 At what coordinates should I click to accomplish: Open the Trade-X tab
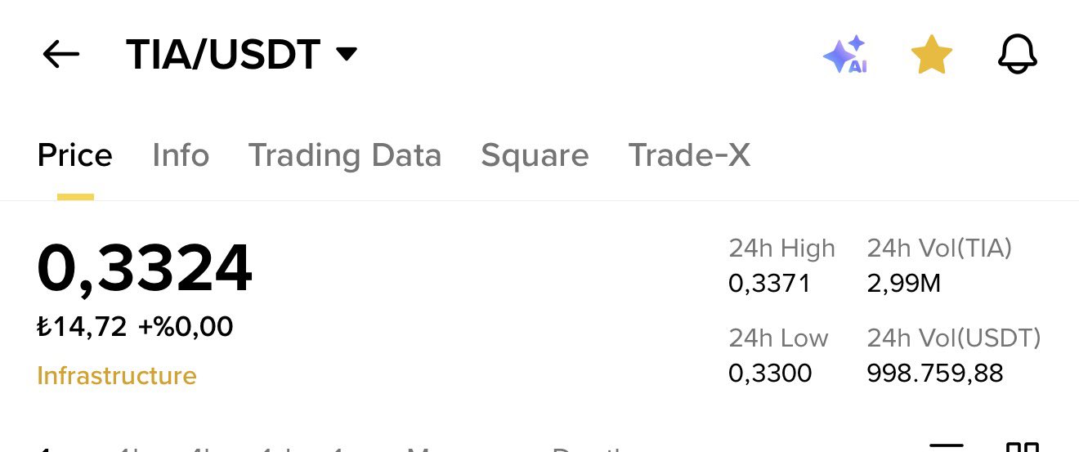pyautogui.click(x=688, y=155)
